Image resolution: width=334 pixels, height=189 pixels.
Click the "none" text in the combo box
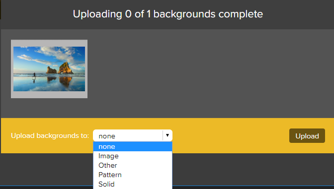tap(107, 136)
